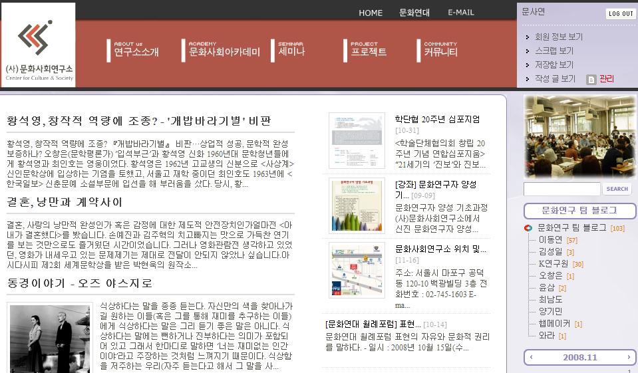638x373 pixels.
Task: Open 스크랩 보기 link
Action: tap(554, 51)
